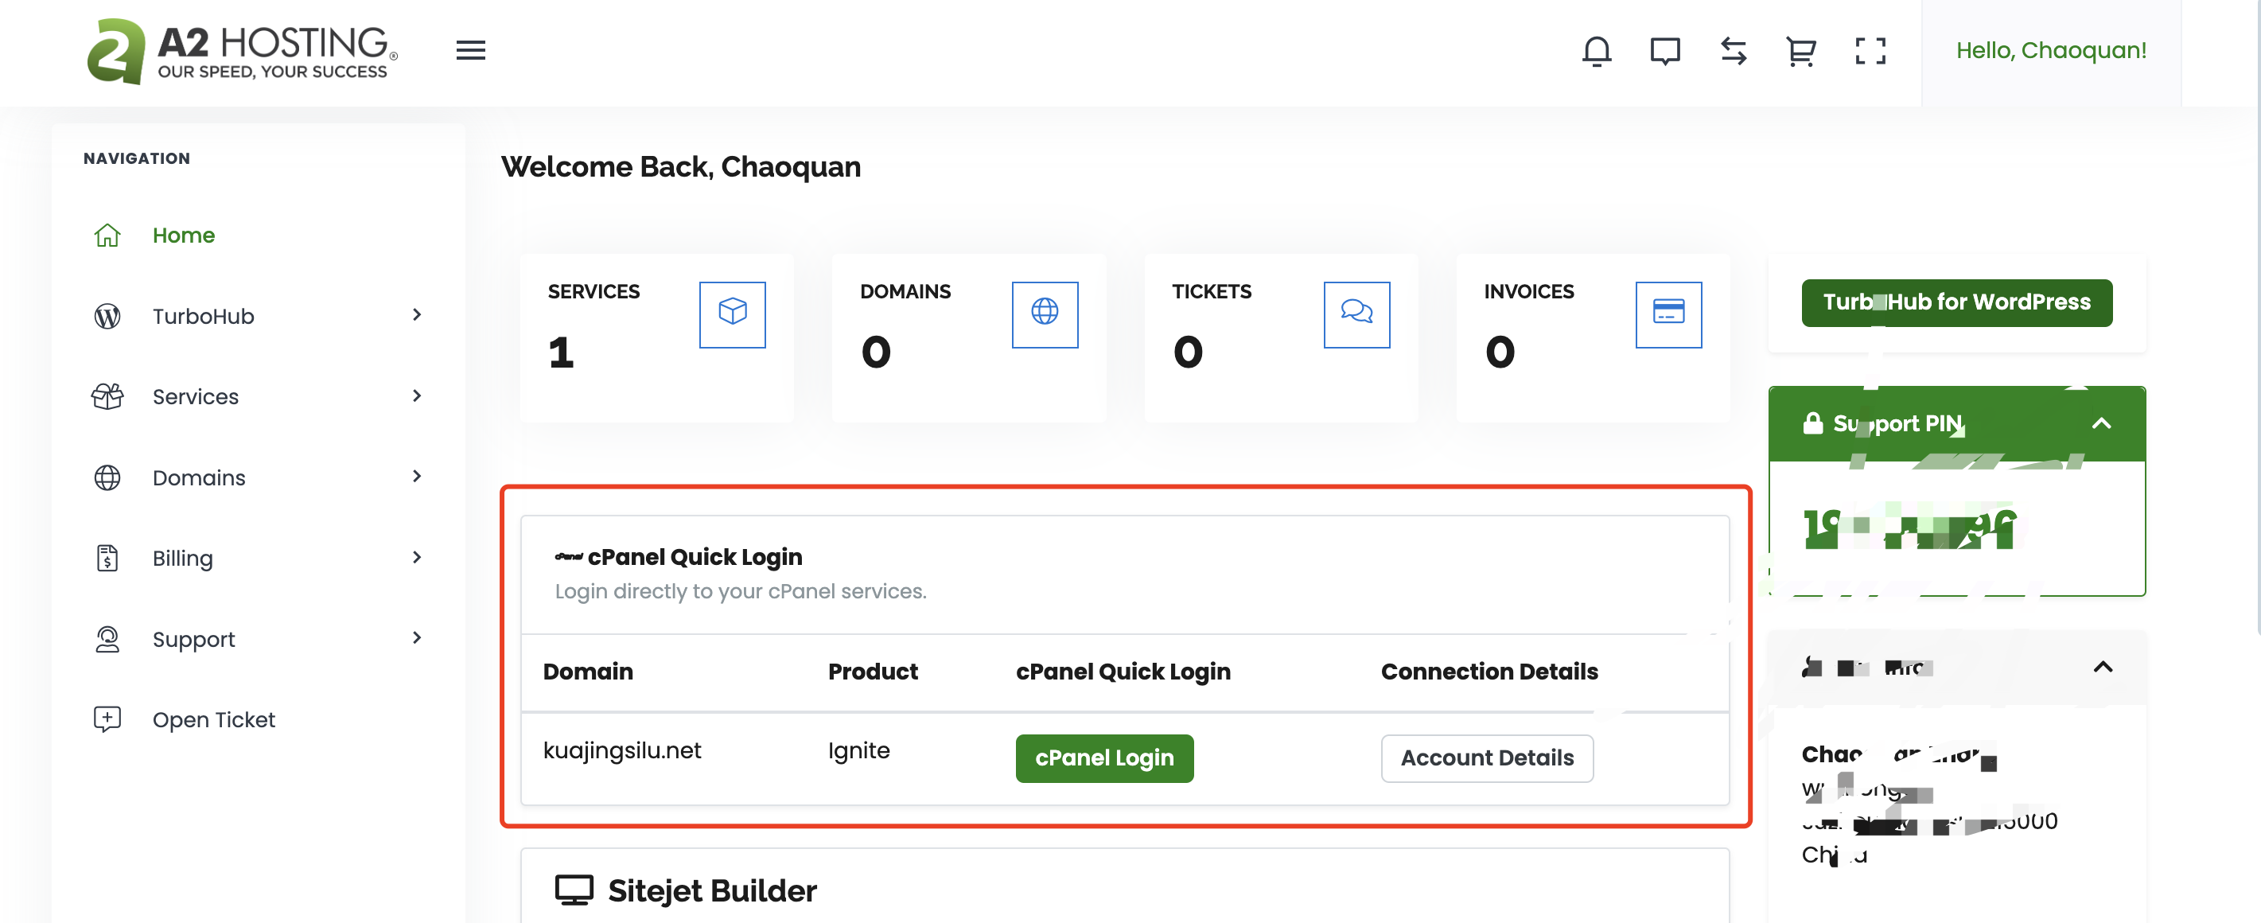Collapse the account info panel chevron
The image size is (2261, 923).
(2102, 667)
